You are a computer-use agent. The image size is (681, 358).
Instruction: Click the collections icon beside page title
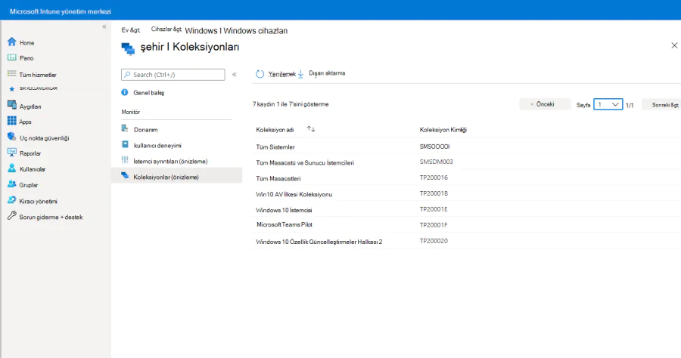point(128,48)
